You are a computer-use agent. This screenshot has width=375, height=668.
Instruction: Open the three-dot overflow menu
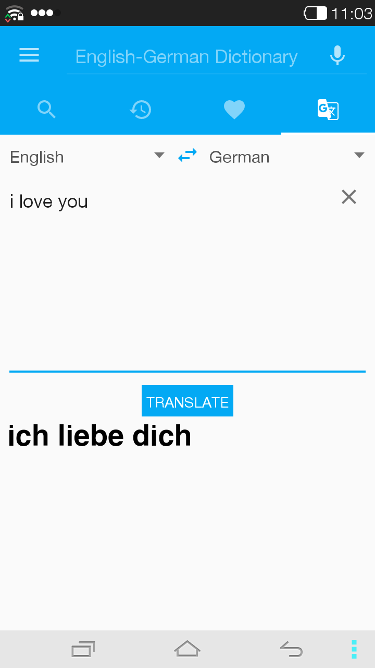click(x=354, y=649)
